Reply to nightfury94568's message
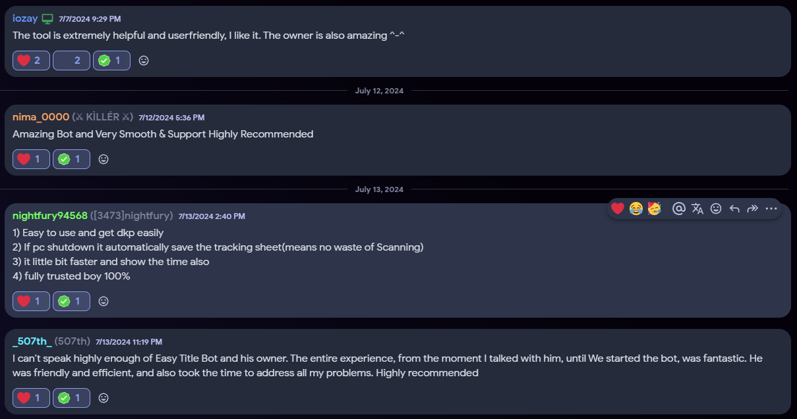The height and width of the screenshot is (419, 797). click(x=734, y=209)
